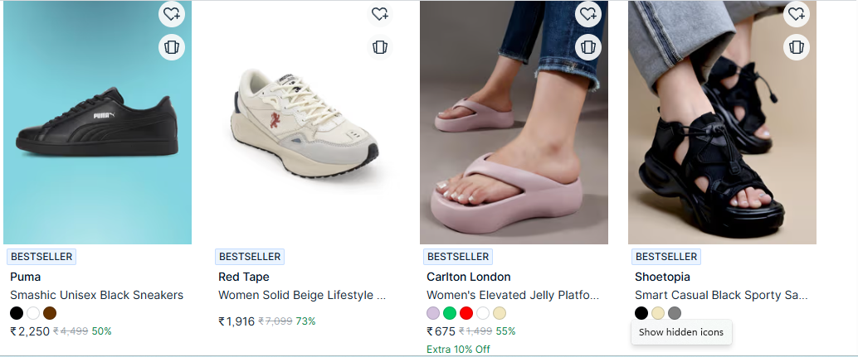Click similar-items icon on Shoetopia card
The width and height of the screenshot is (858, 357).
[797, 47]
